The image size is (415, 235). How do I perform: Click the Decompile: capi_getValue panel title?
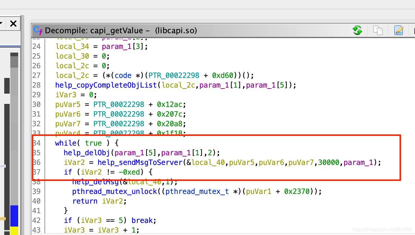(x=121, y=31)
